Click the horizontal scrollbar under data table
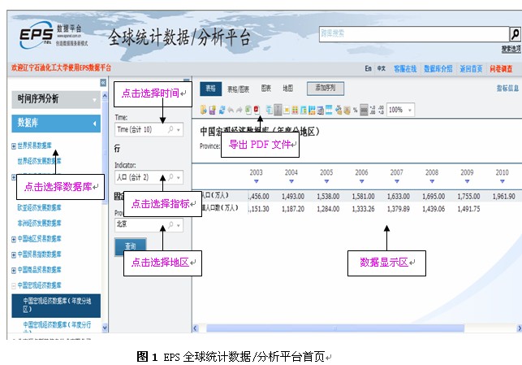The height and width of the screenshot is (365, 522). pyautogui.click(x=335, y=328)
